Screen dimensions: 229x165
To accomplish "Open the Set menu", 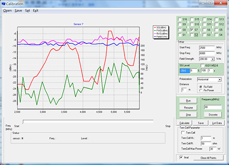I will click(27, 11).
